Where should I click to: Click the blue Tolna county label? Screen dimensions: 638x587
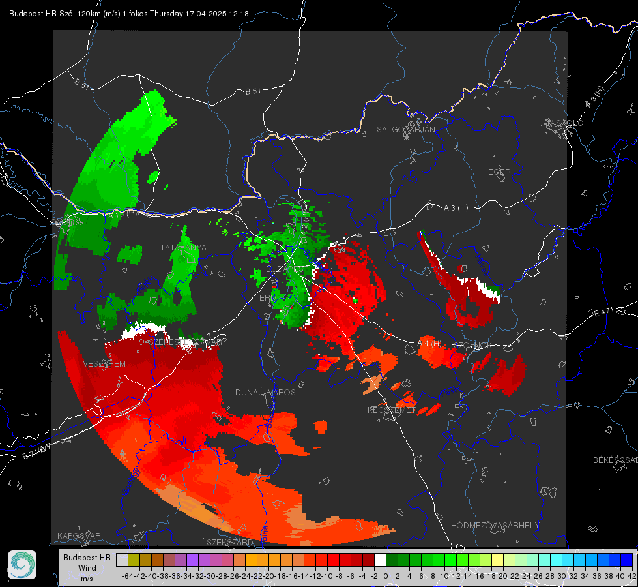[265, 534]
